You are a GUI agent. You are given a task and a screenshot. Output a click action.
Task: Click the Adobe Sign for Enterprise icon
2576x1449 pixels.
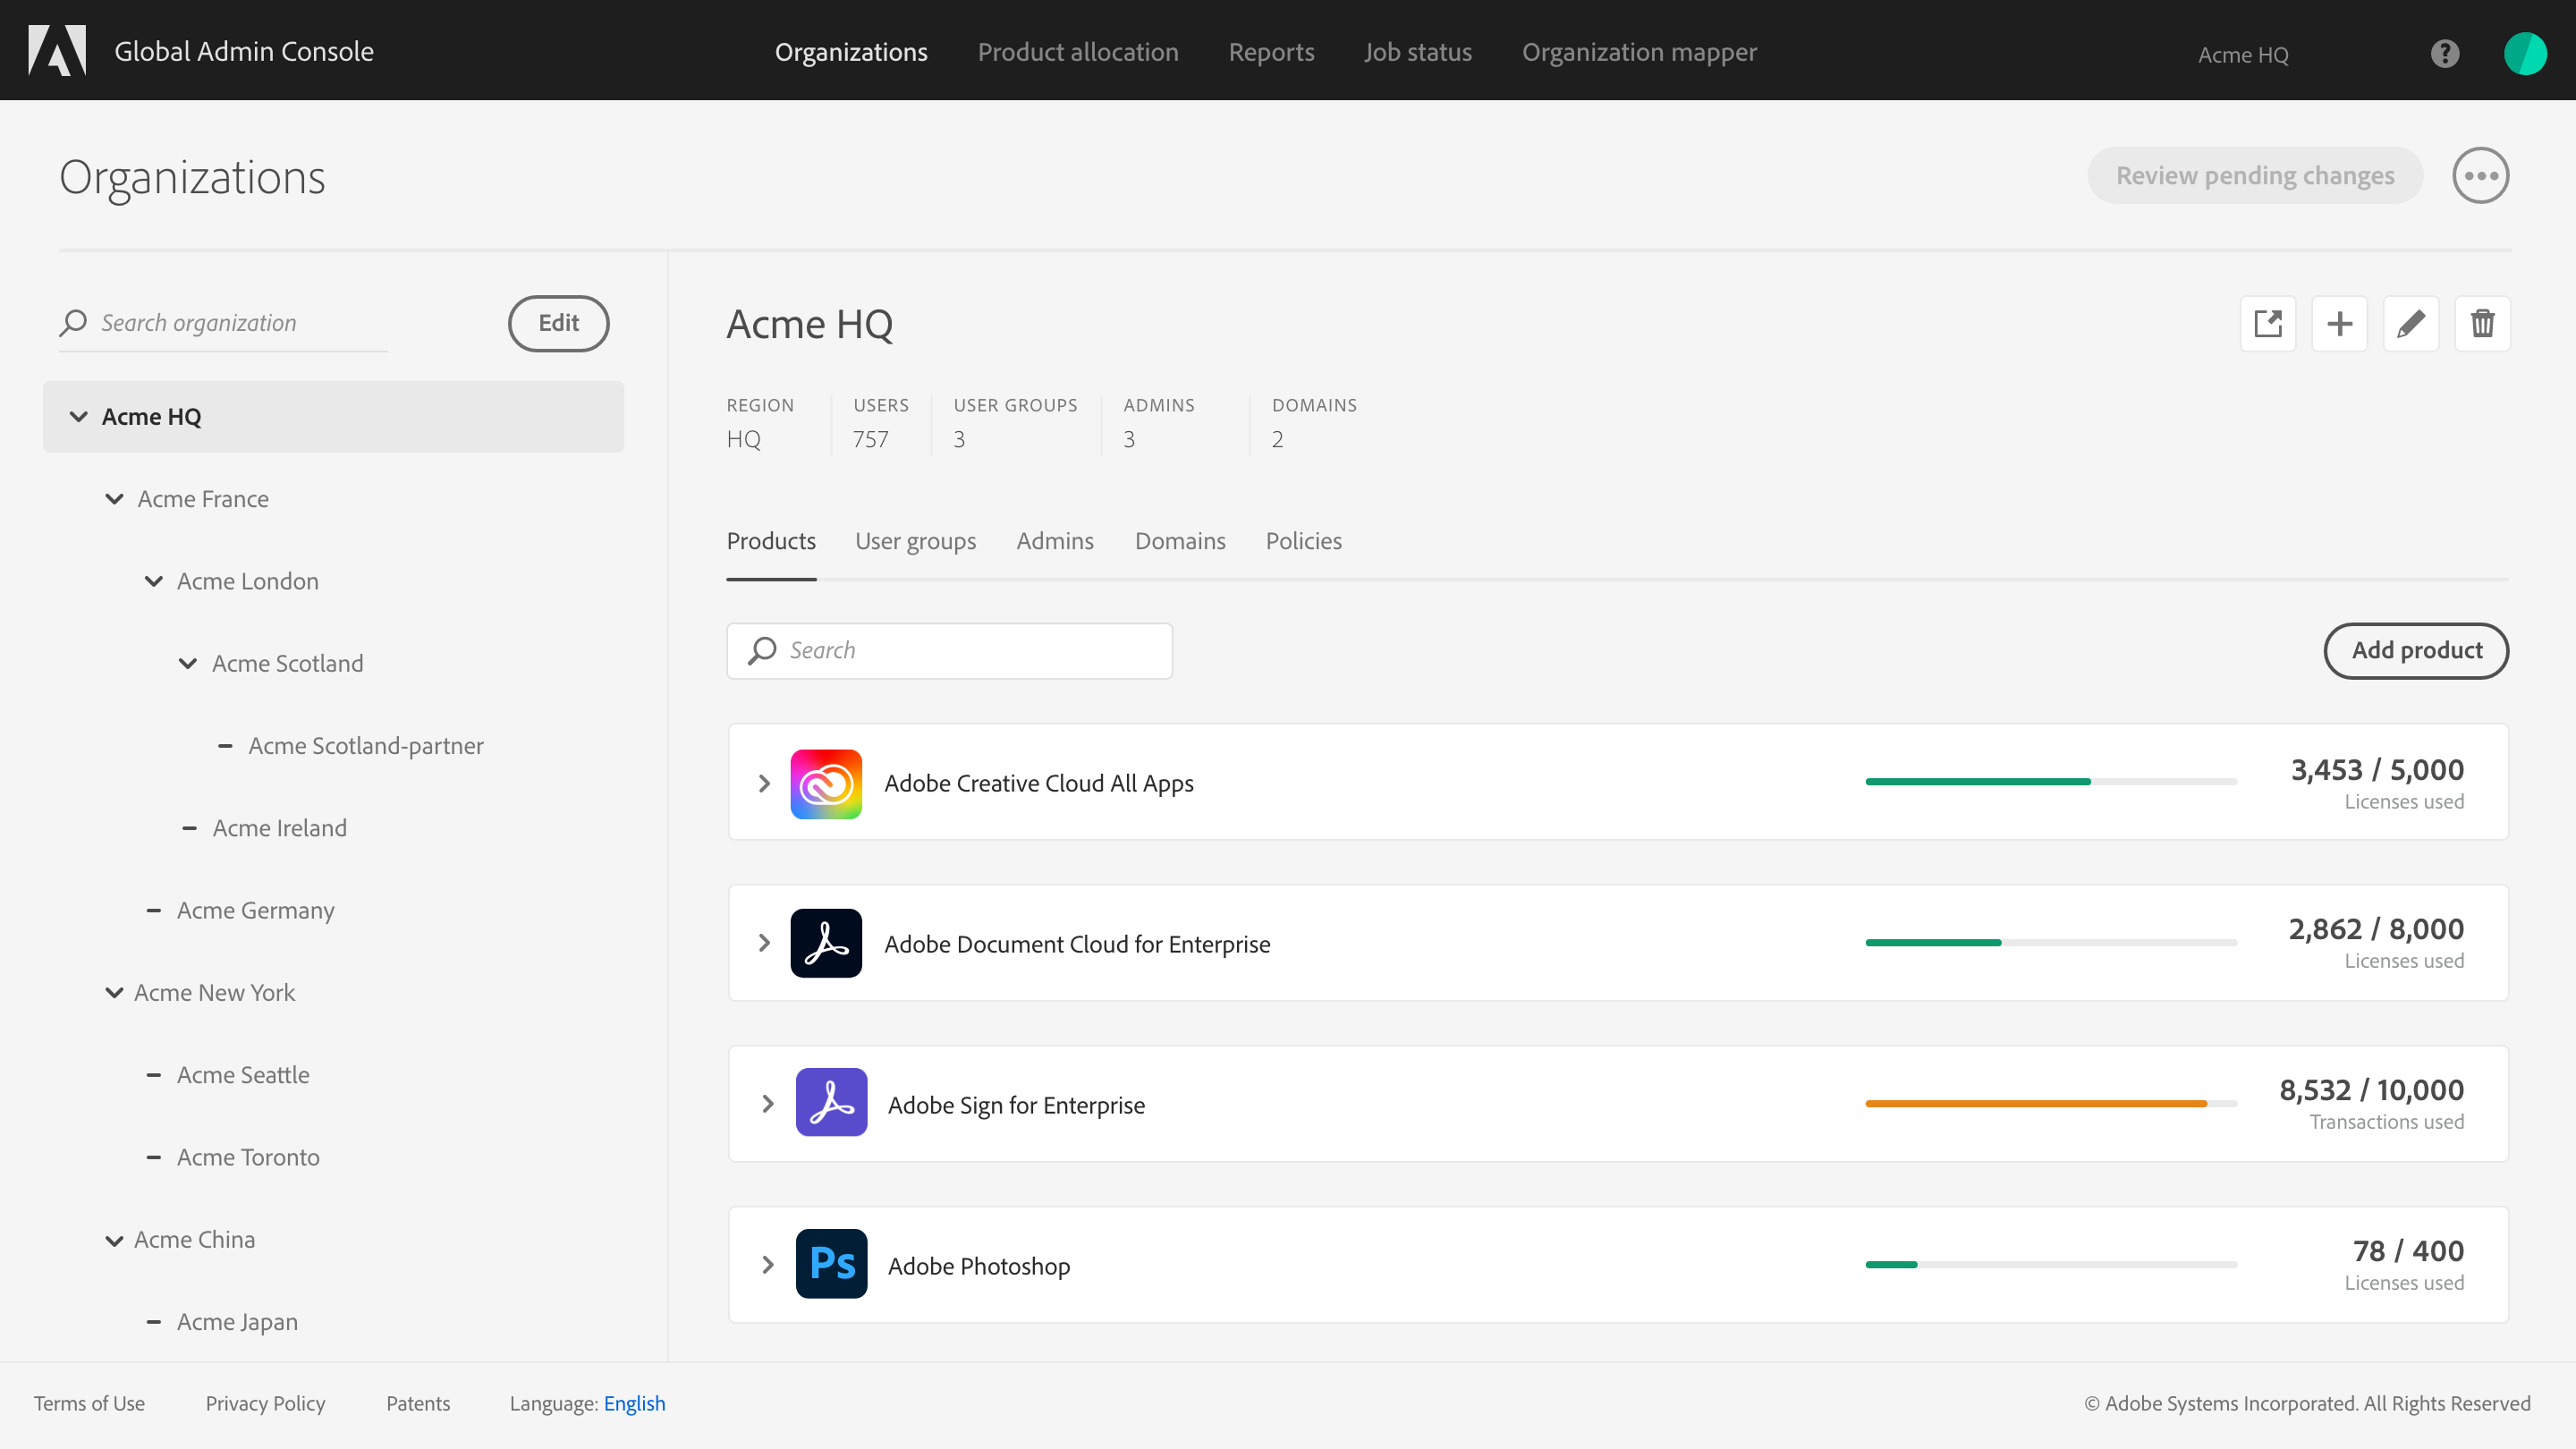pyautogui.click(x=831, y=1103)
